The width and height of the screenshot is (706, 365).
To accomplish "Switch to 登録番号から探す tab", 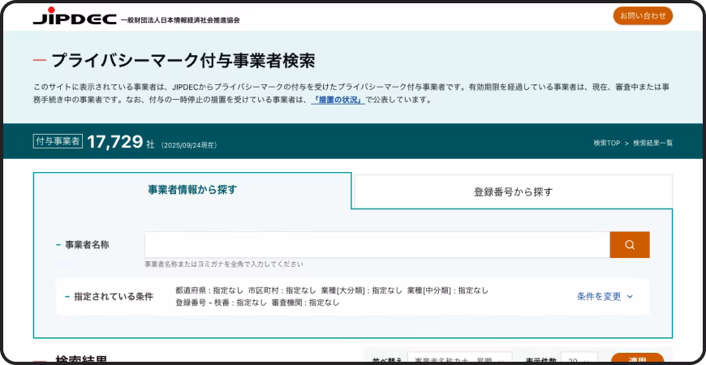I will tap(514, 192).
